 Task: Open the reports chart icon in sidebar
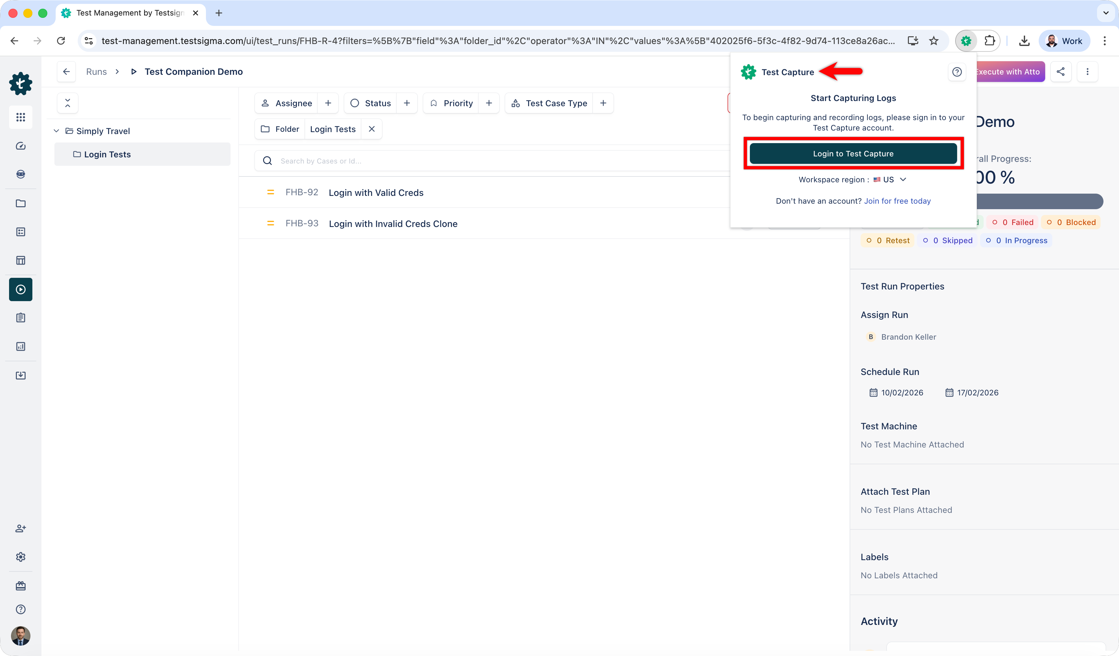[20, 346]
